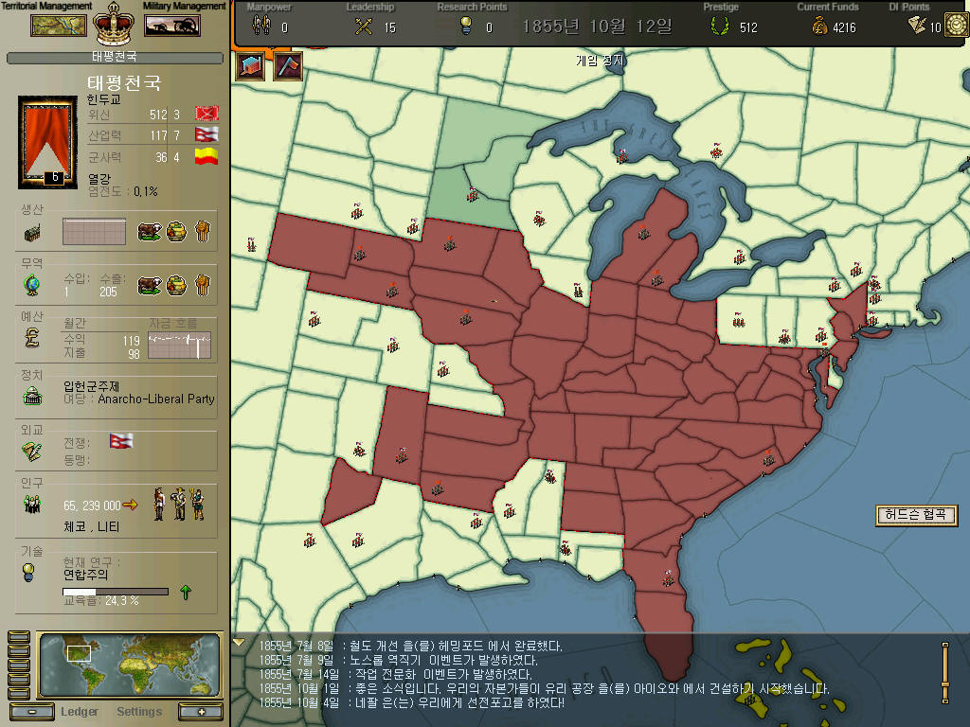This screenshot has width=970, height=727.
Task: Open Settings
Action: (139, 712)
